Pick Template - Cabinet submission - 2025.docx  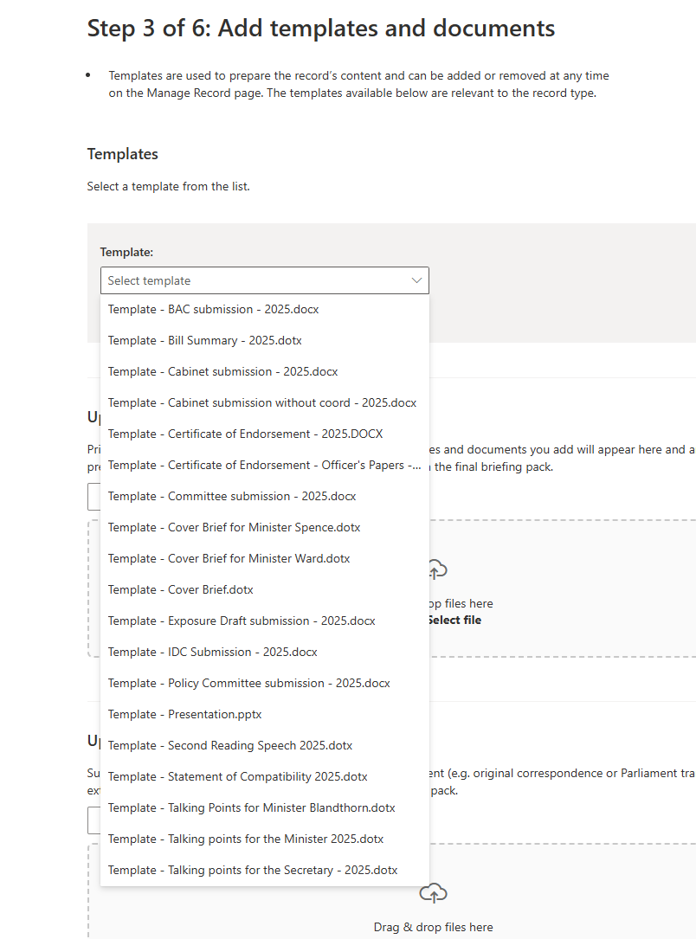tap(222, 371)
